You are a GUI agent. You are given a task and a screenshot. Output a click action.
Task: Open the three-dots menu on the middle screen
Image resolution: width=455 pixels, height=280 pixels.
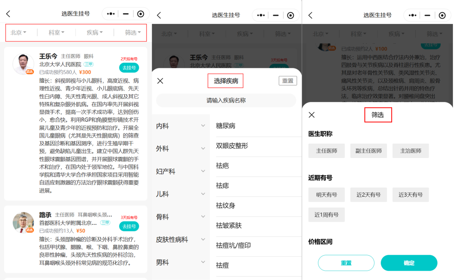261,15
